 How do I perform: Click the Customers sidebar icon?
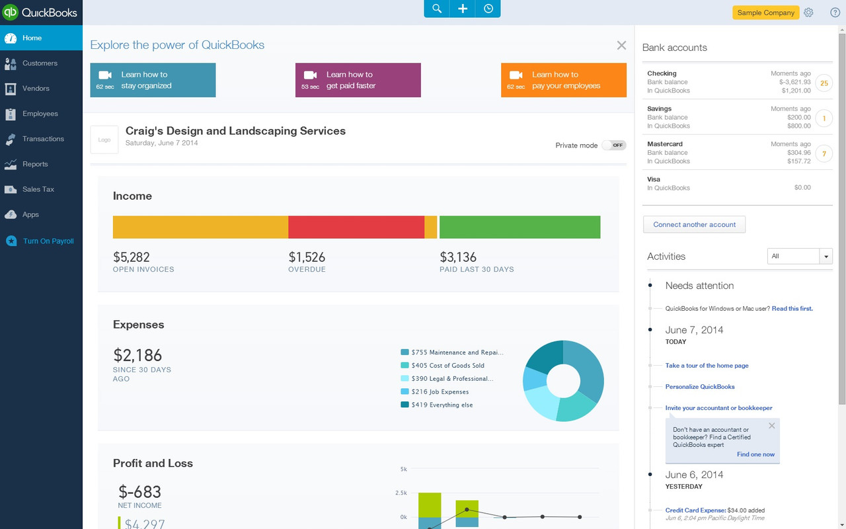click(x=11, y=63)
